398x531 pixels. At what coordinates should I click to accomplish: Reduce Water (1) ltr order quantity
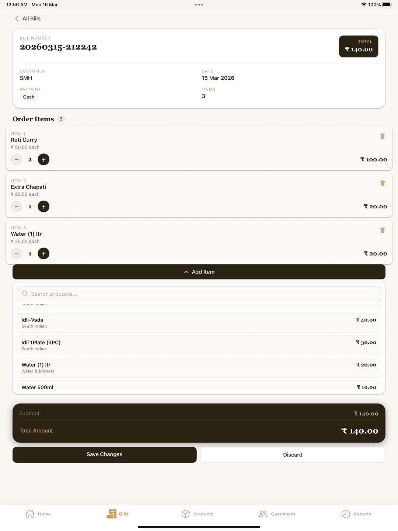17,254
